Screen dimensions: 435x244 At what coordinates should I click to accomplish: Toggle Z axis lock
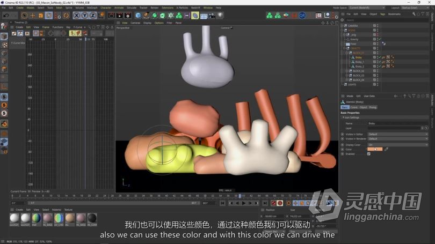pos(93,16)
